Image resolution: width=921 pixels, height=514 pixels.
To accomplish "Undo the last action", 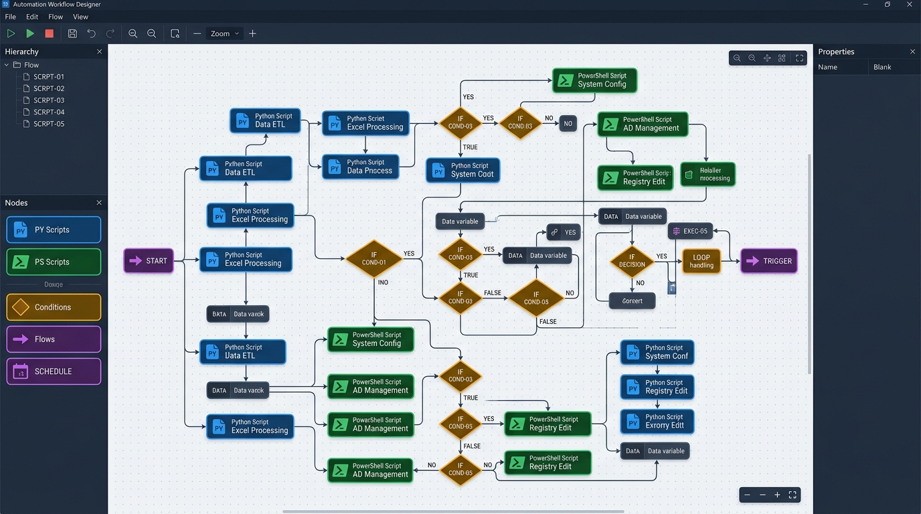I will point(92,33).
